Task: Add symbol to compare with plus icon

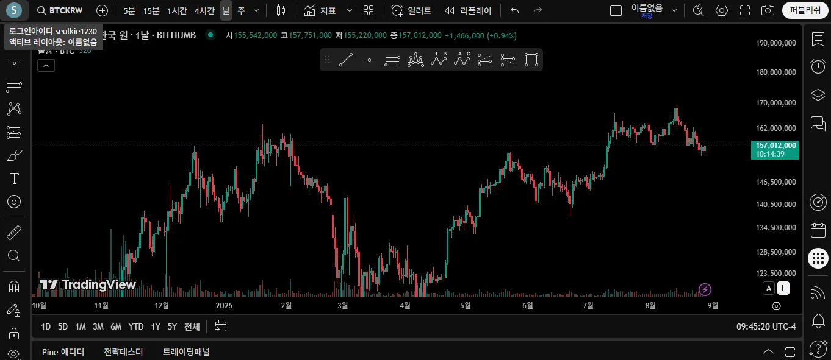Action: (x=103, y=10)
